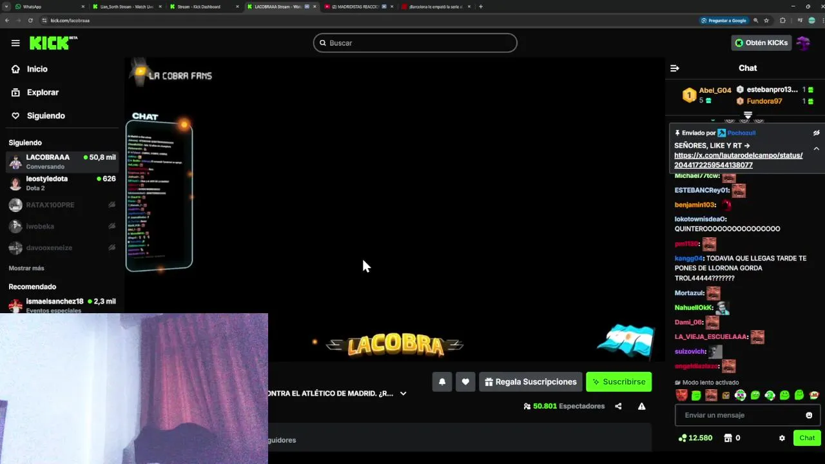Image resolution: width=825 pixels, height=464 pixels.
Task: Collapse the chat panel icon
Action: 675,68
